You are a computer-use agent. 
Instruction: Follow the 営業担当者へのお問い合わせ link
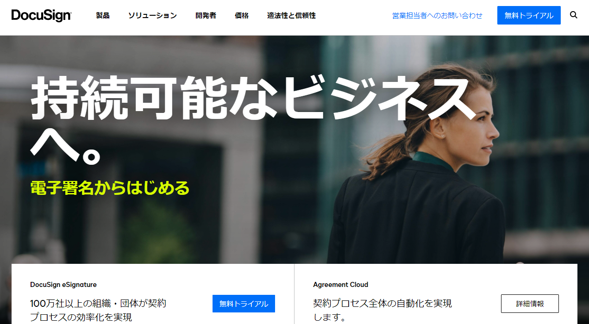437,15
